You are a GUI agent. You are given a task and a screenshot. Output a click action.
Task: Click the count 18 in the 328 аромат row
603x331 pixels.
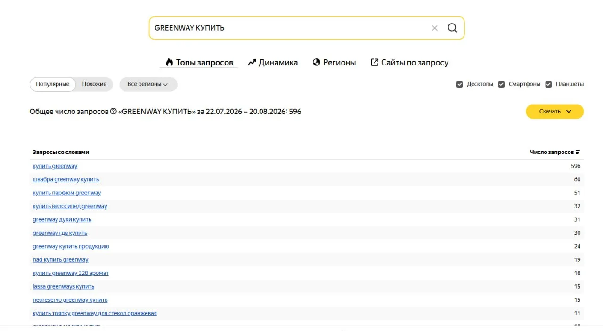(577, 273)
